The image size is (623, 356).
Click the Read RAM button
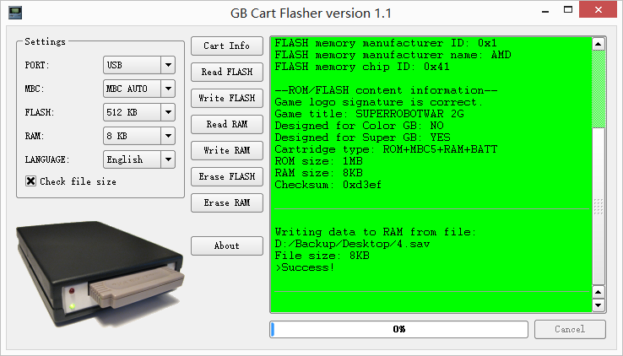(x=227, y=124)
